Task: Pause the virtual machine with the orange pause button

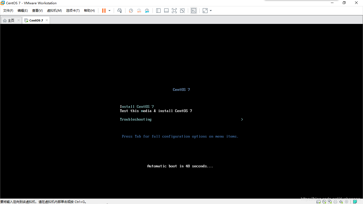Action: pyautogui.click(x=104, y=11)
